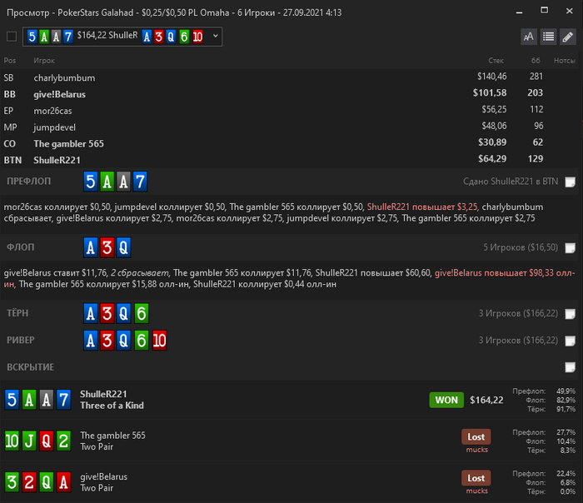The width and height of the screenshot is (583, 503).
Task: Select the jumpdevel player row
Action: coord(289,127)
